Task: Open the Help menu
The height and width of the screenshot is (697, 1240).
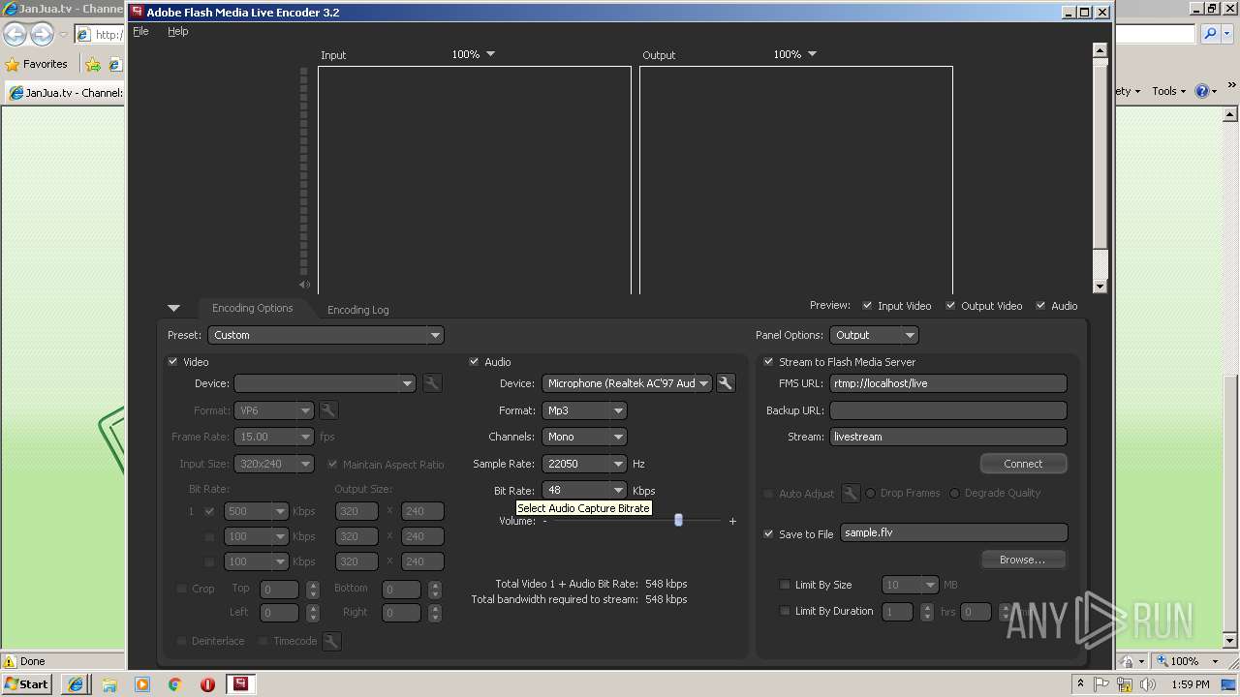Action: tap(178, 32)
